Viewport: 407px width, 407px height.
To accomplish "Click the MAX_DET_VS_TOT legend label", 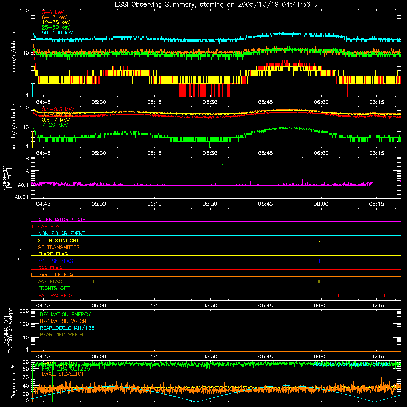I will pyautogui.click(x=63, y=374).
